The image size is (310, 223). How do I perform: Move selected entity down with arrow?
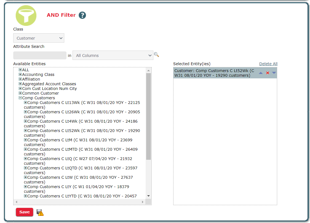[x=274, y=73]
